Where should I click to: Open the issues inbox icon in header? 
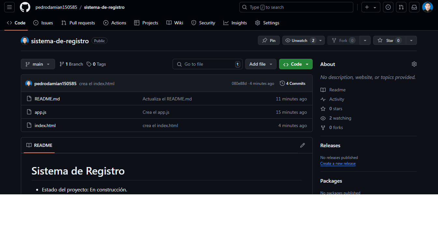coord(388,7)
